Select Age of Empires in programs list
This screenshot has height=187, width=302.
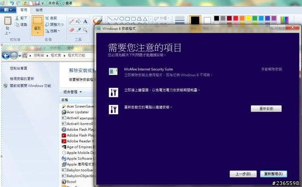pos(77,147)
